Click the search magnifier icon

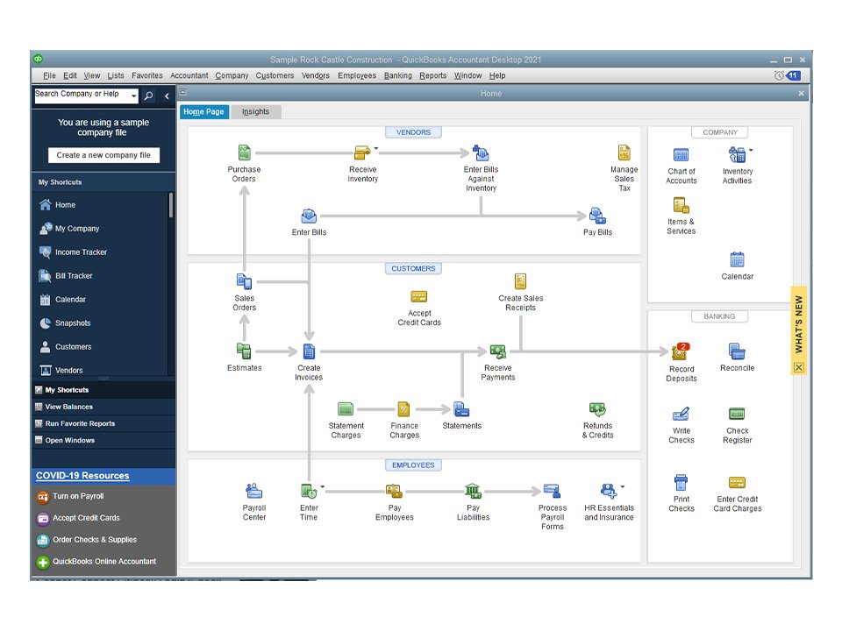click(149, 96)
